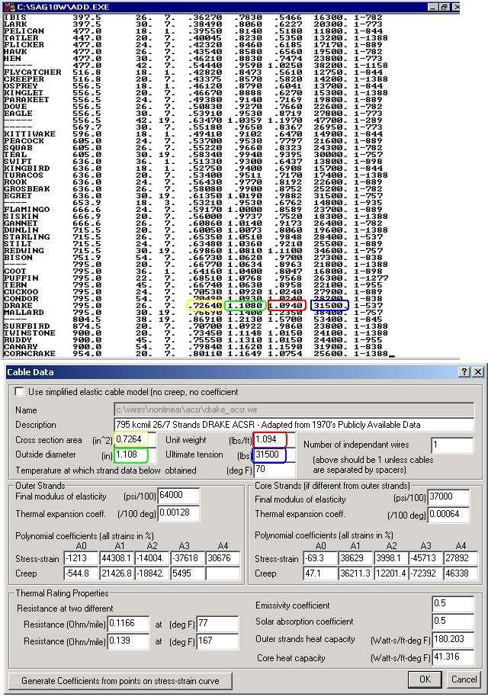This screenshot has height=697, width=488.
Task: Click Core Strands creep A3 field -72392
Action: tap(425, 573)
